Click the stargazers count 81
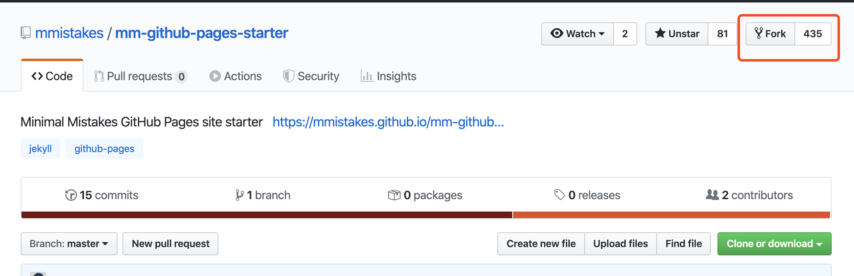The width and height of the screenshot is (854, 276). [x=722, y=34]
